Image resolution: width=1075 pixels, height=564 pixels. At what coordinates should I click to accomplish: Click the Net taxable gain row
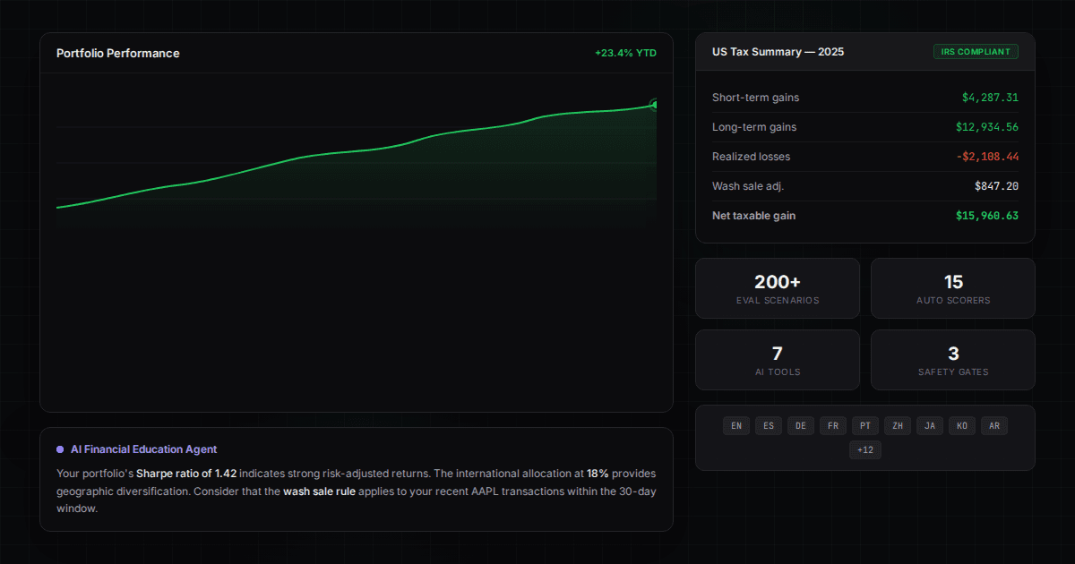point(864,215)
